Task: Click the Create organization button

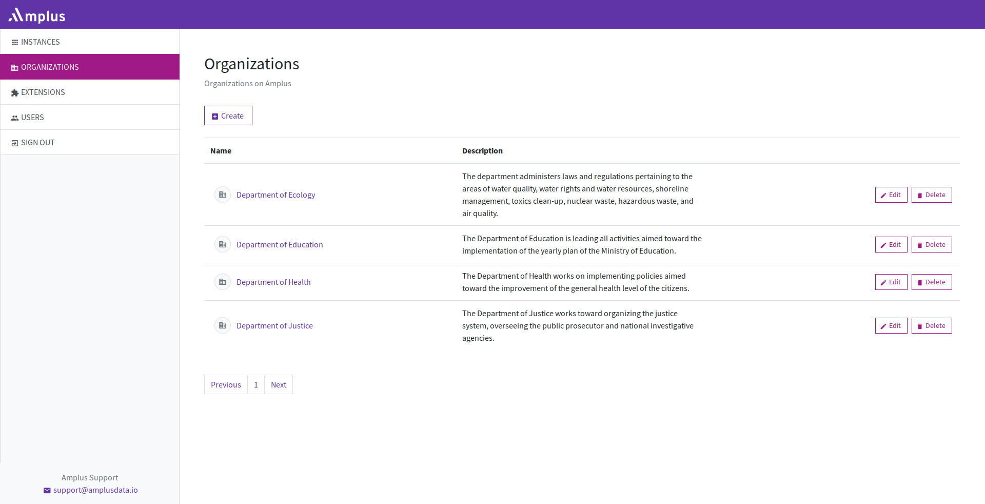Action: click(x=228, y=115)
